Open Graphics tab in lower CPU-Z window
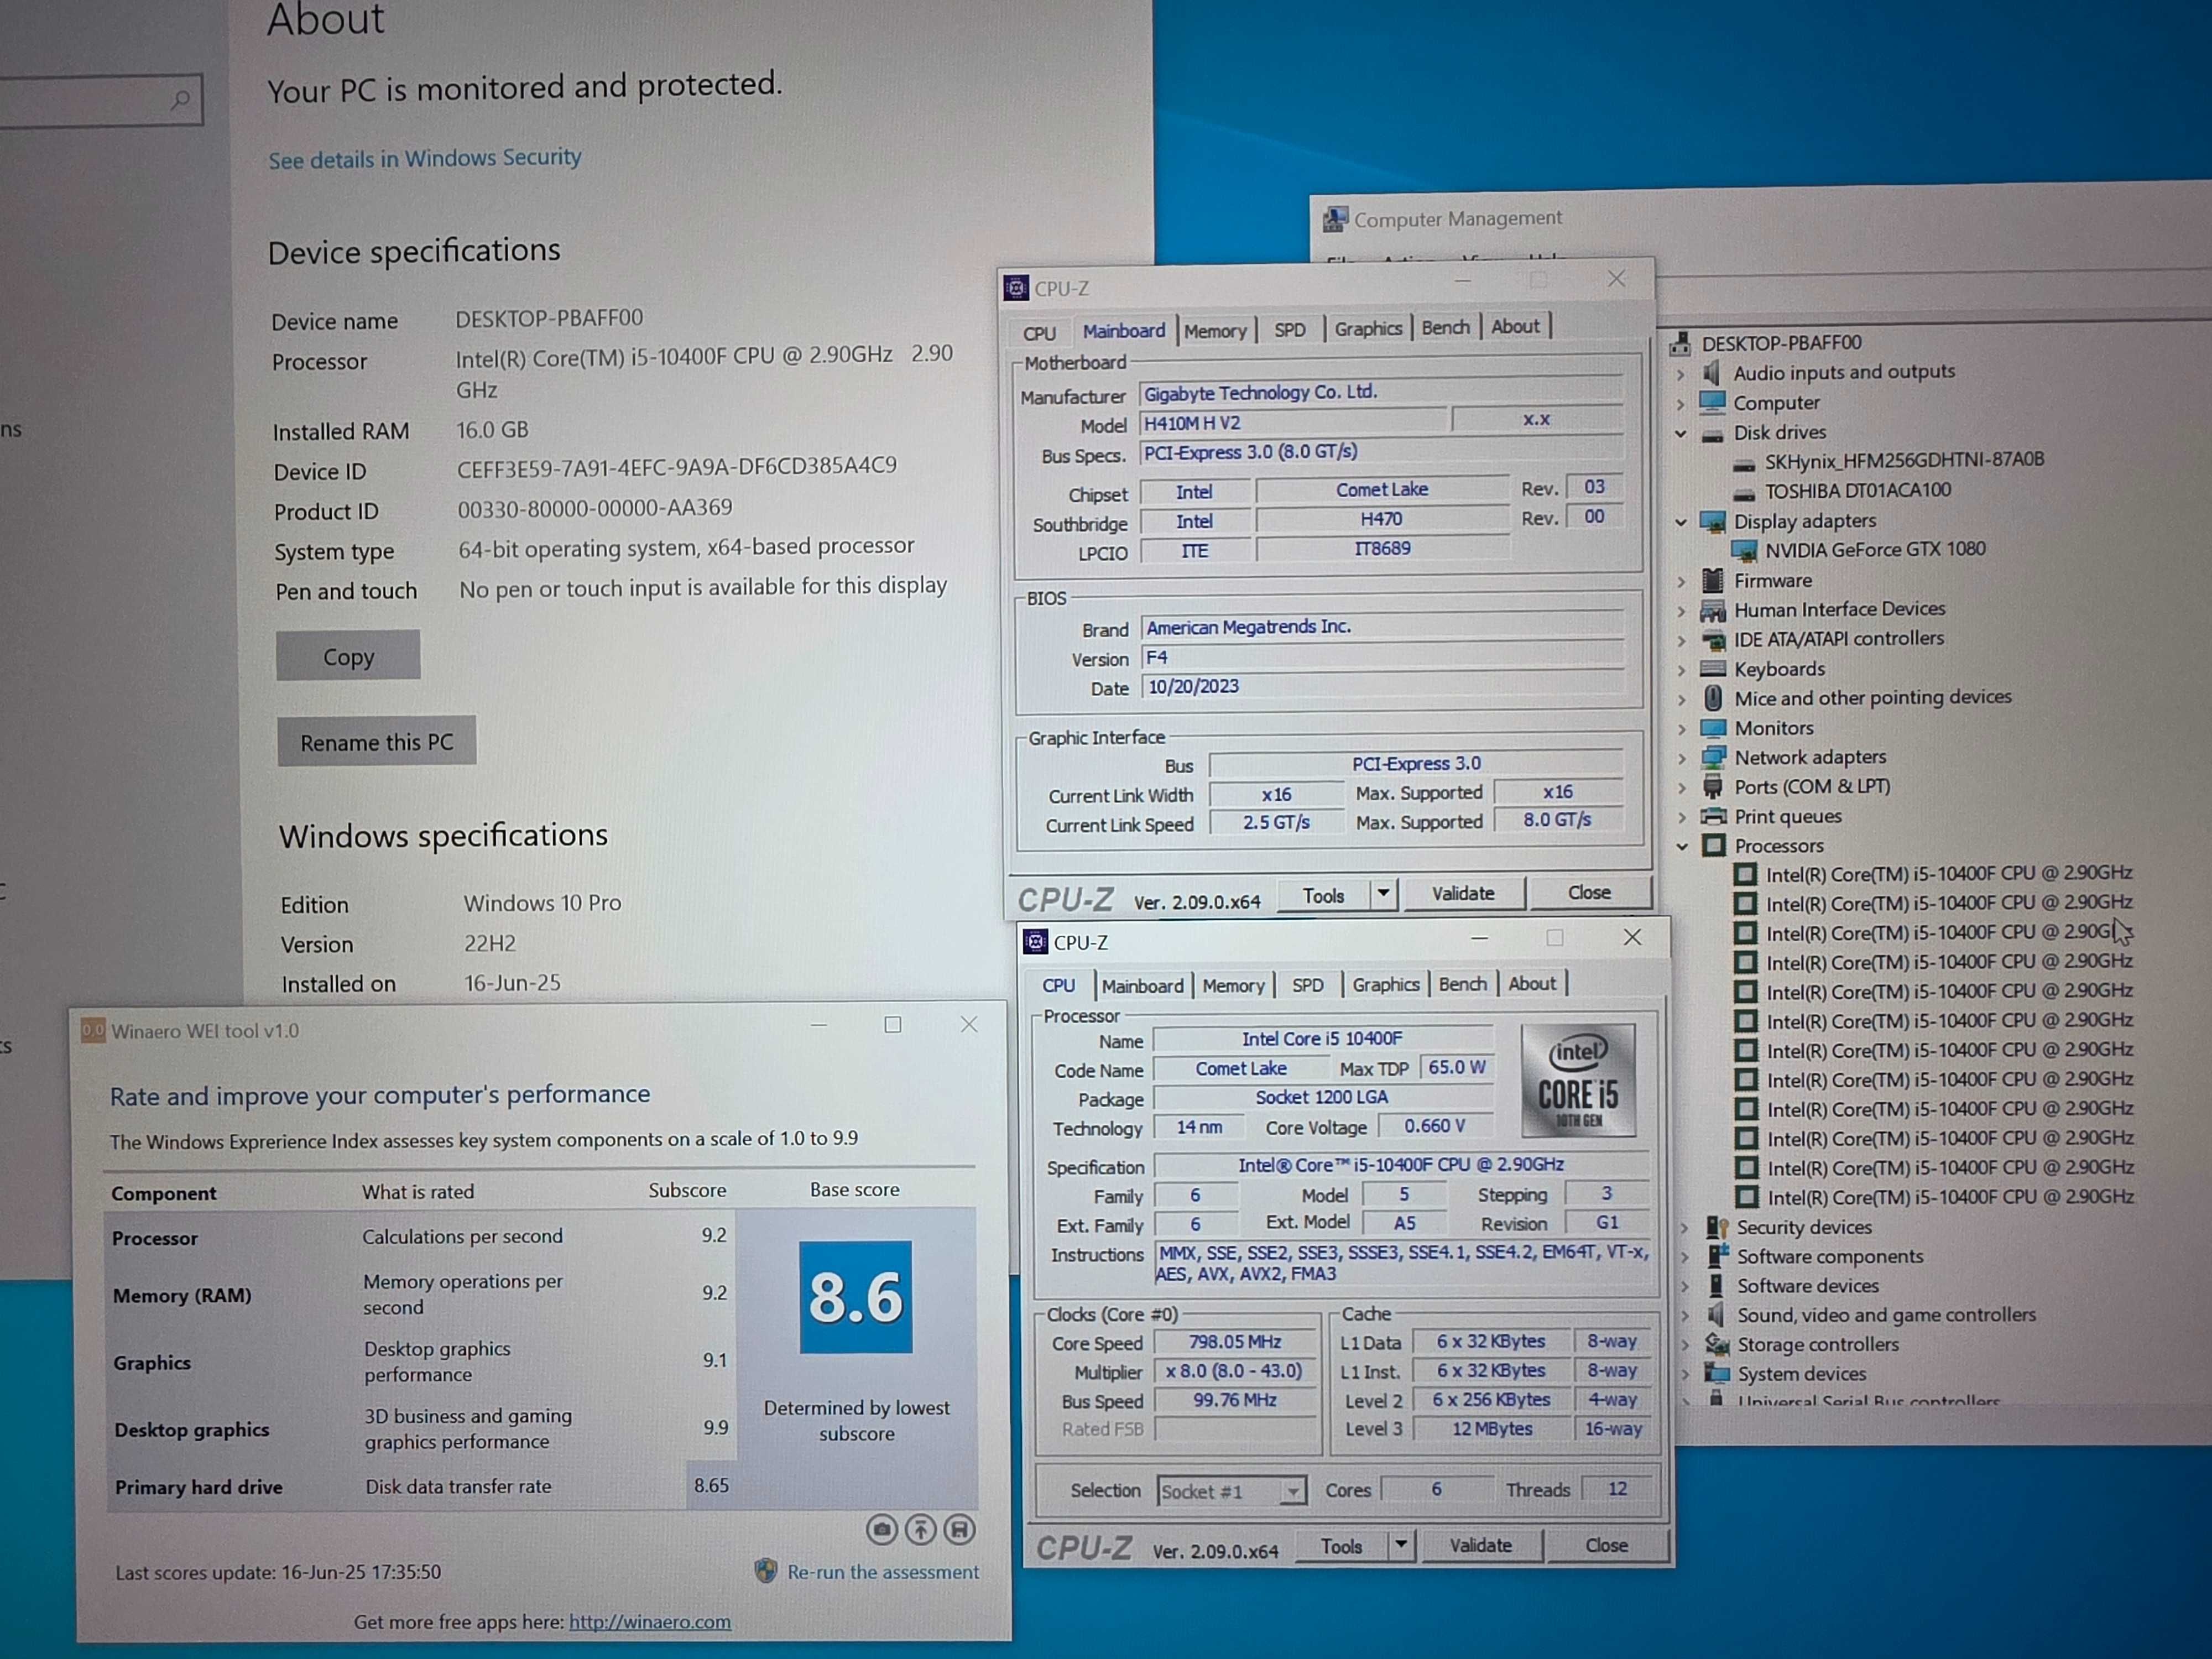 pos(1385,985)
